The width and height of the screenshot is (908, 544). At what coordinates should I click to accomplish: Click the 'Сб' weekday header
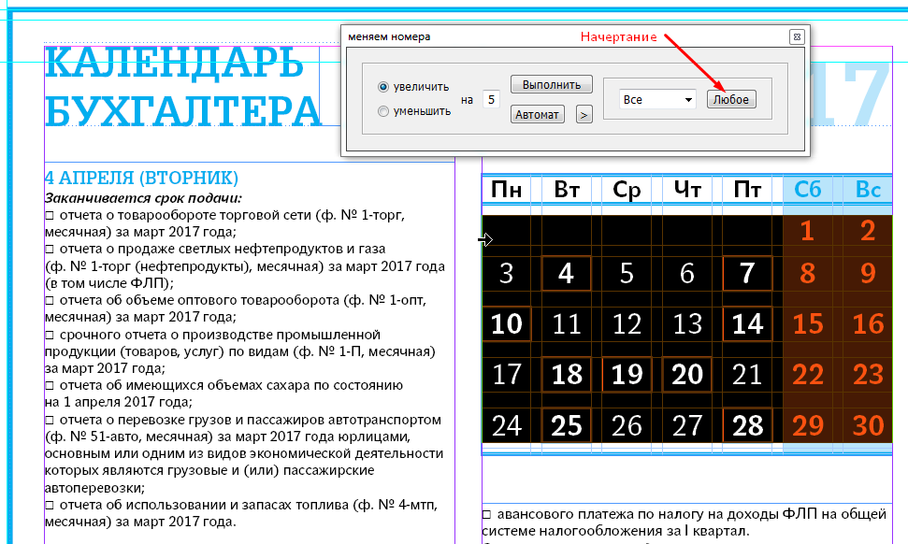pyautogui.click(x=807, y=189)
